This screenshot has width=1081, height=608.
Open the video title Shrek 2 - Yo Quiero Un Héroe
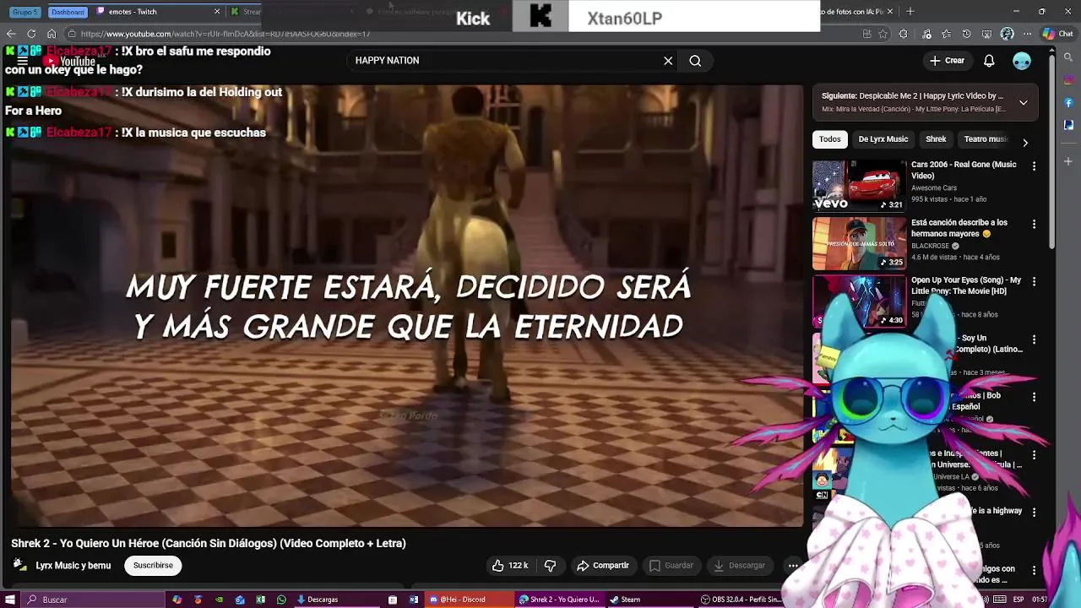point(209,544)
